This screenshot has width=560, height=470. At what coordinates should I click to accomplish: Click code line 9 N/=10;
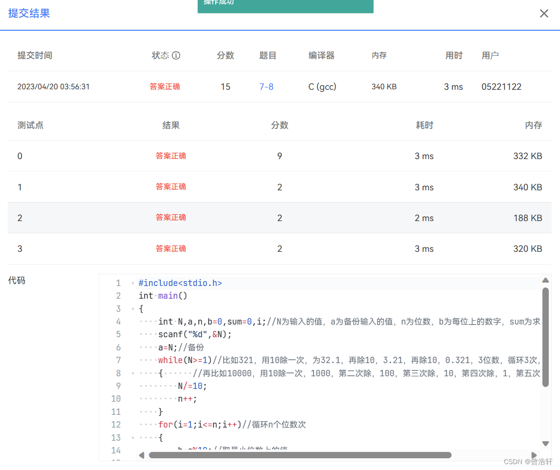[x=192, y=386]
